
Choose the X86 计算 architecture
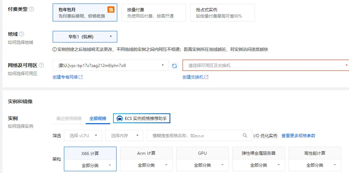[x=90, y=153]
